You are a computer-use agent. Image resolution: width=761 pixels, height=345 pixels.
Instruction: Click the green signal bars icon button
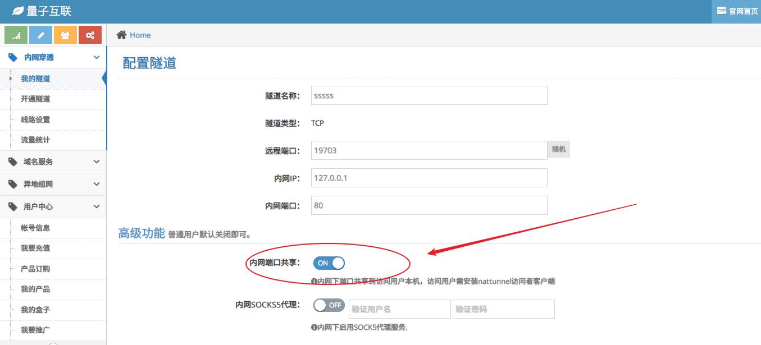[16, 35]
